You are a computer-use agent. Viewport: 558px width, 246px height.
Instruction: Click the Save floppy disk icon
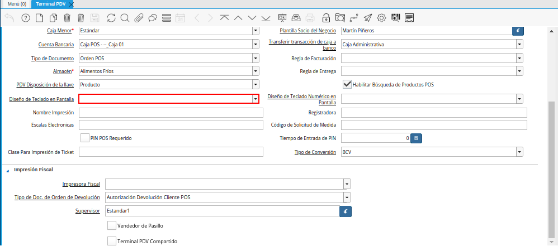pos(95,18)
